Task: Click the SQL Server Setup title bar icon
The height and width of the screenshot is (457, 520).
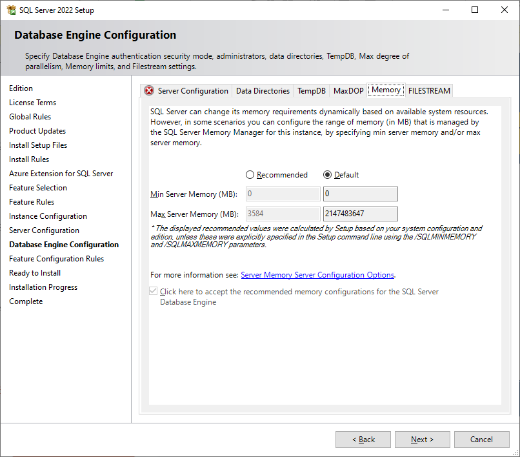Action: pyautogui.click(x=11, y=10)
